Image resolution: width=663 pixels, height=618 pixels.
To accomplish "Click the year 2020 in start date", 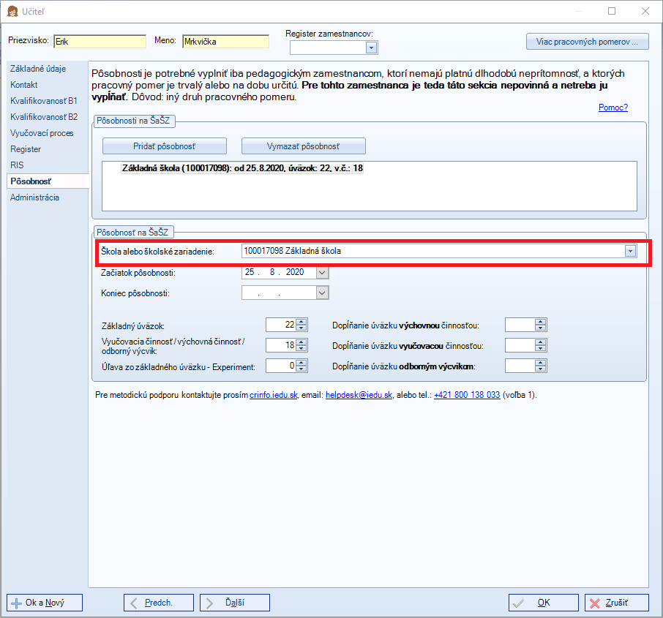I will (x=295, y=272).
